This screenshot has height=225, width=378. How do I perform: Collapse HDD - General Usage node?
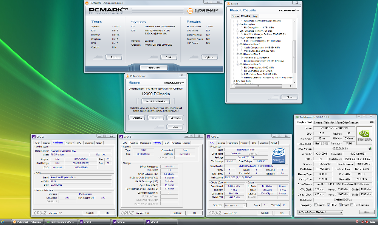pos(237,37)
